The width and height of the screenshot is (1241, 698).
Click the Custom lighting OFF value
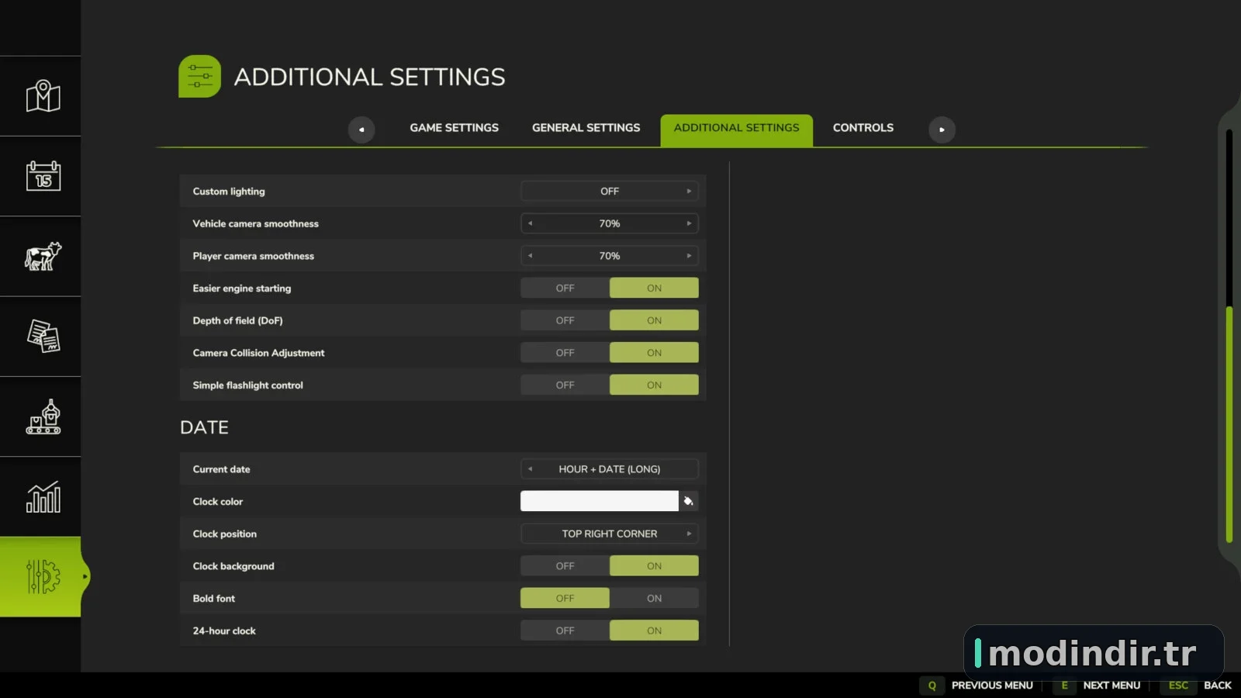(610, 191)
